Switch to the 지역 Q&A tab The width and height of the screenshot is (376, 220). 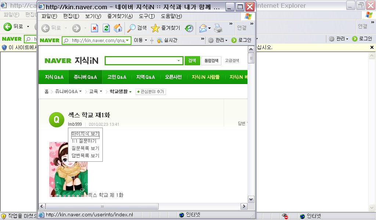[x=145, y=77]
